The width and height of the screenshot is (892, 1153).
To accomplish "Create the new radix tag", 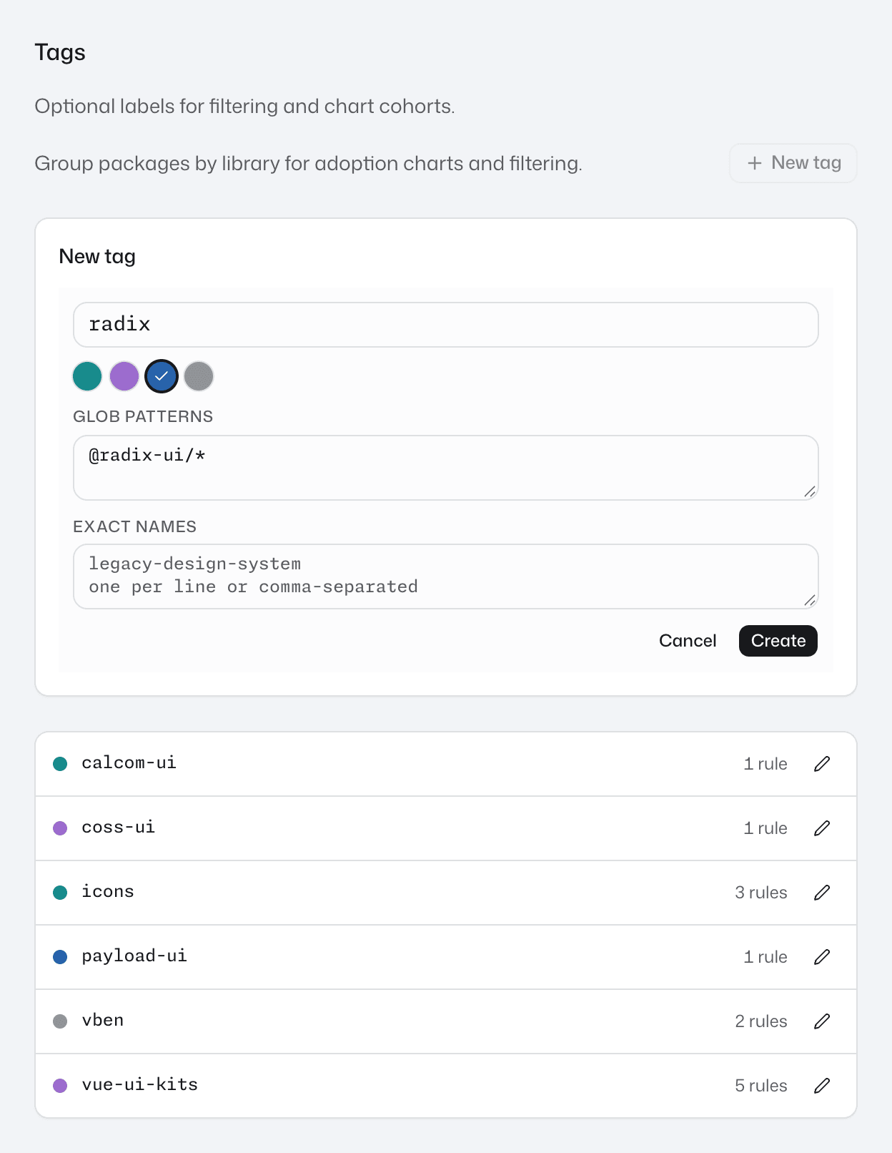I will pos(778,641).
